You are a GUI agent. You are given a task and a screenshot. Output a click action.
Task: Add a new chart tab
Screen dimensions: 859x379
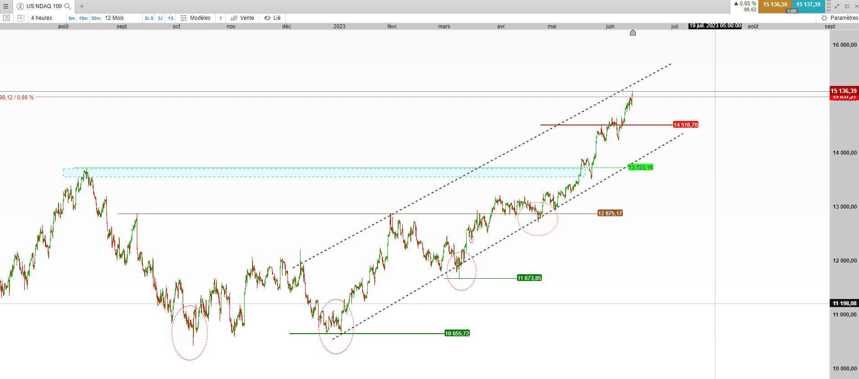coord(82,6)
